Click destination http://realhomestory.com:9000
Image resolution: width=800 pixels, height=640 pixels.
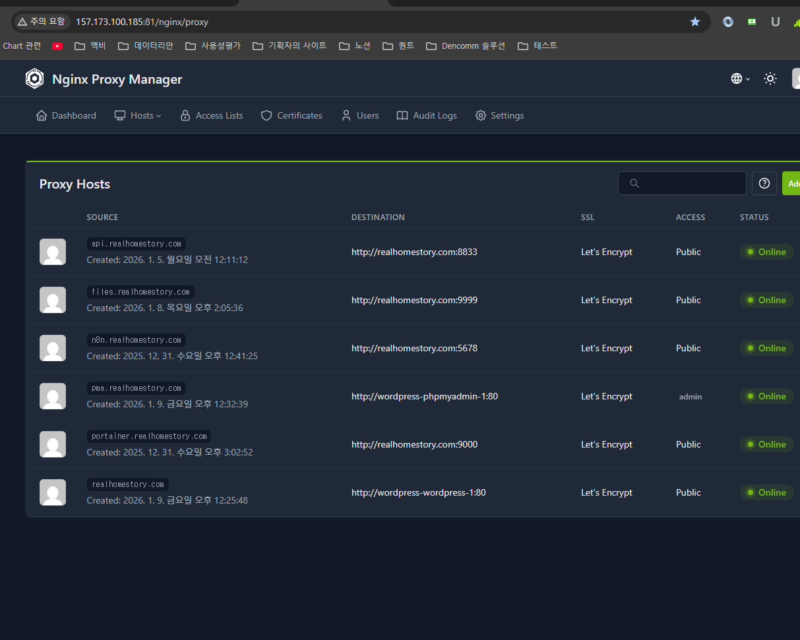[x=414, y=444]
